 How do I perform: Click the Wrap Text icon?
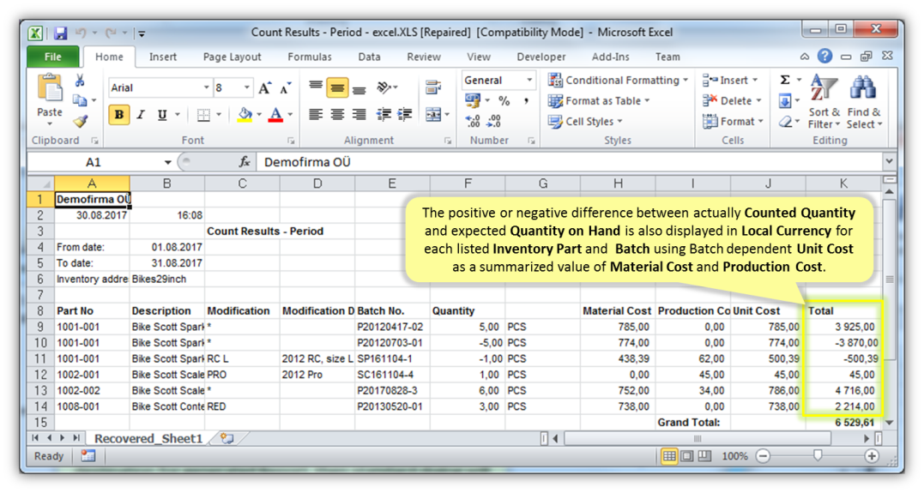click(x=433, y=87)
